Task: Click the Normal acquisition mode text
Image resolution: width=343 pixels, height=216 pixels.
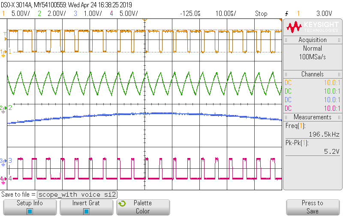Action: tap(313, 48)
